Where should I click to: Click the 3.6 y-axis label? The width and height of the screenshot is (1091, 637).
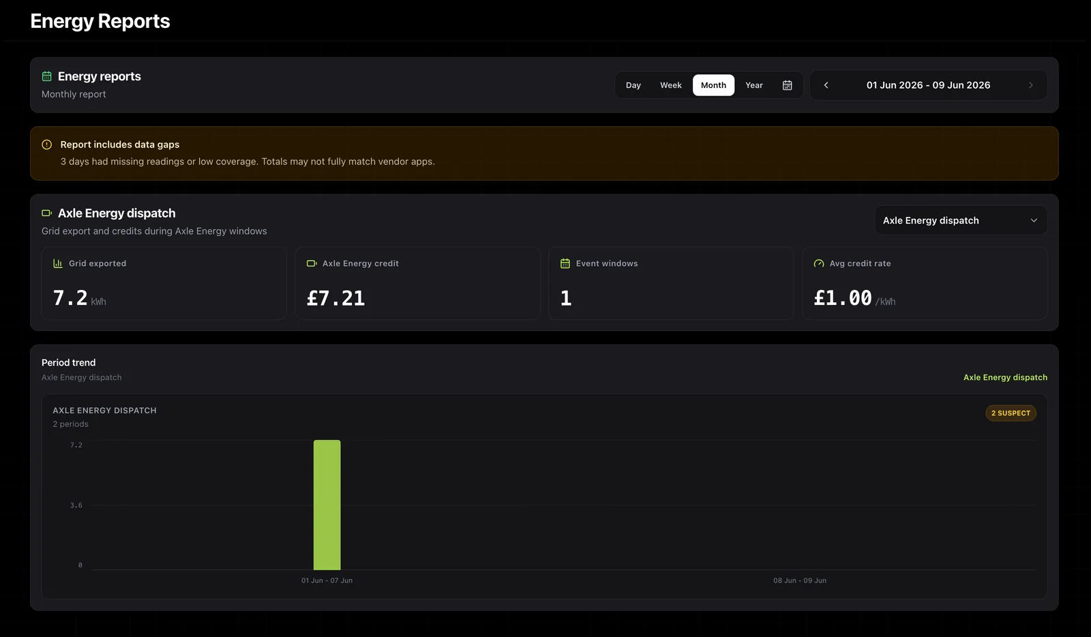click(76, 505)
